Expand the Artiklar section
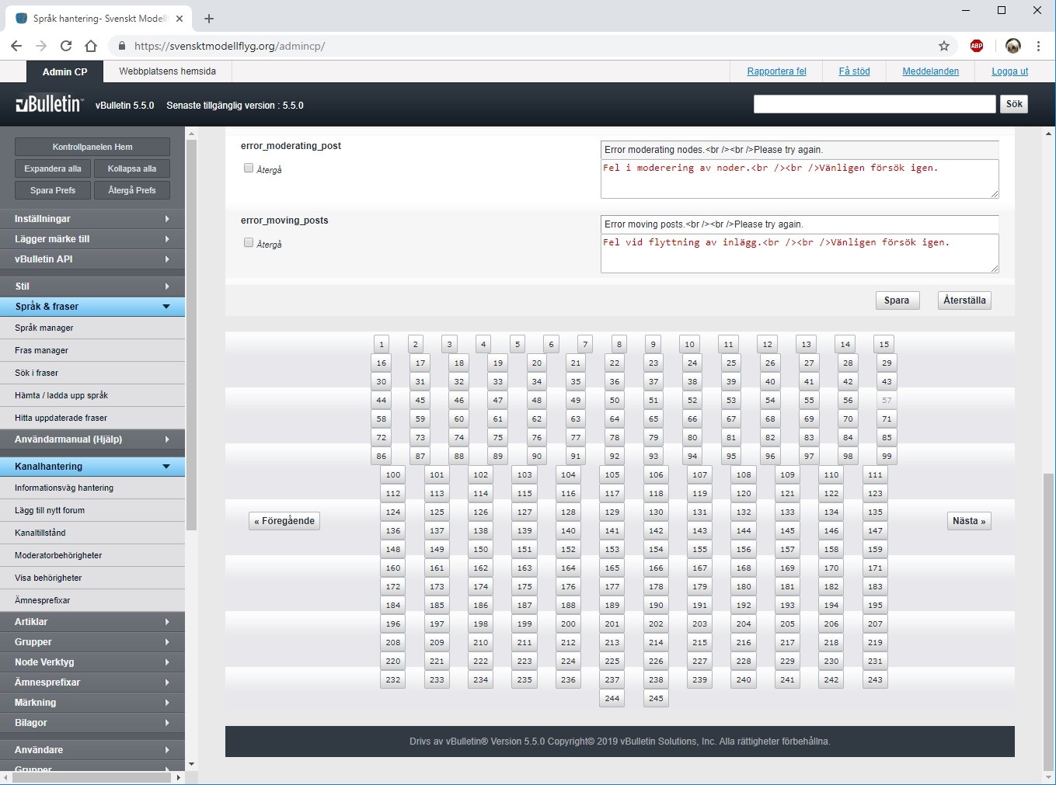 pyautogui.click(x=92, y=622)
